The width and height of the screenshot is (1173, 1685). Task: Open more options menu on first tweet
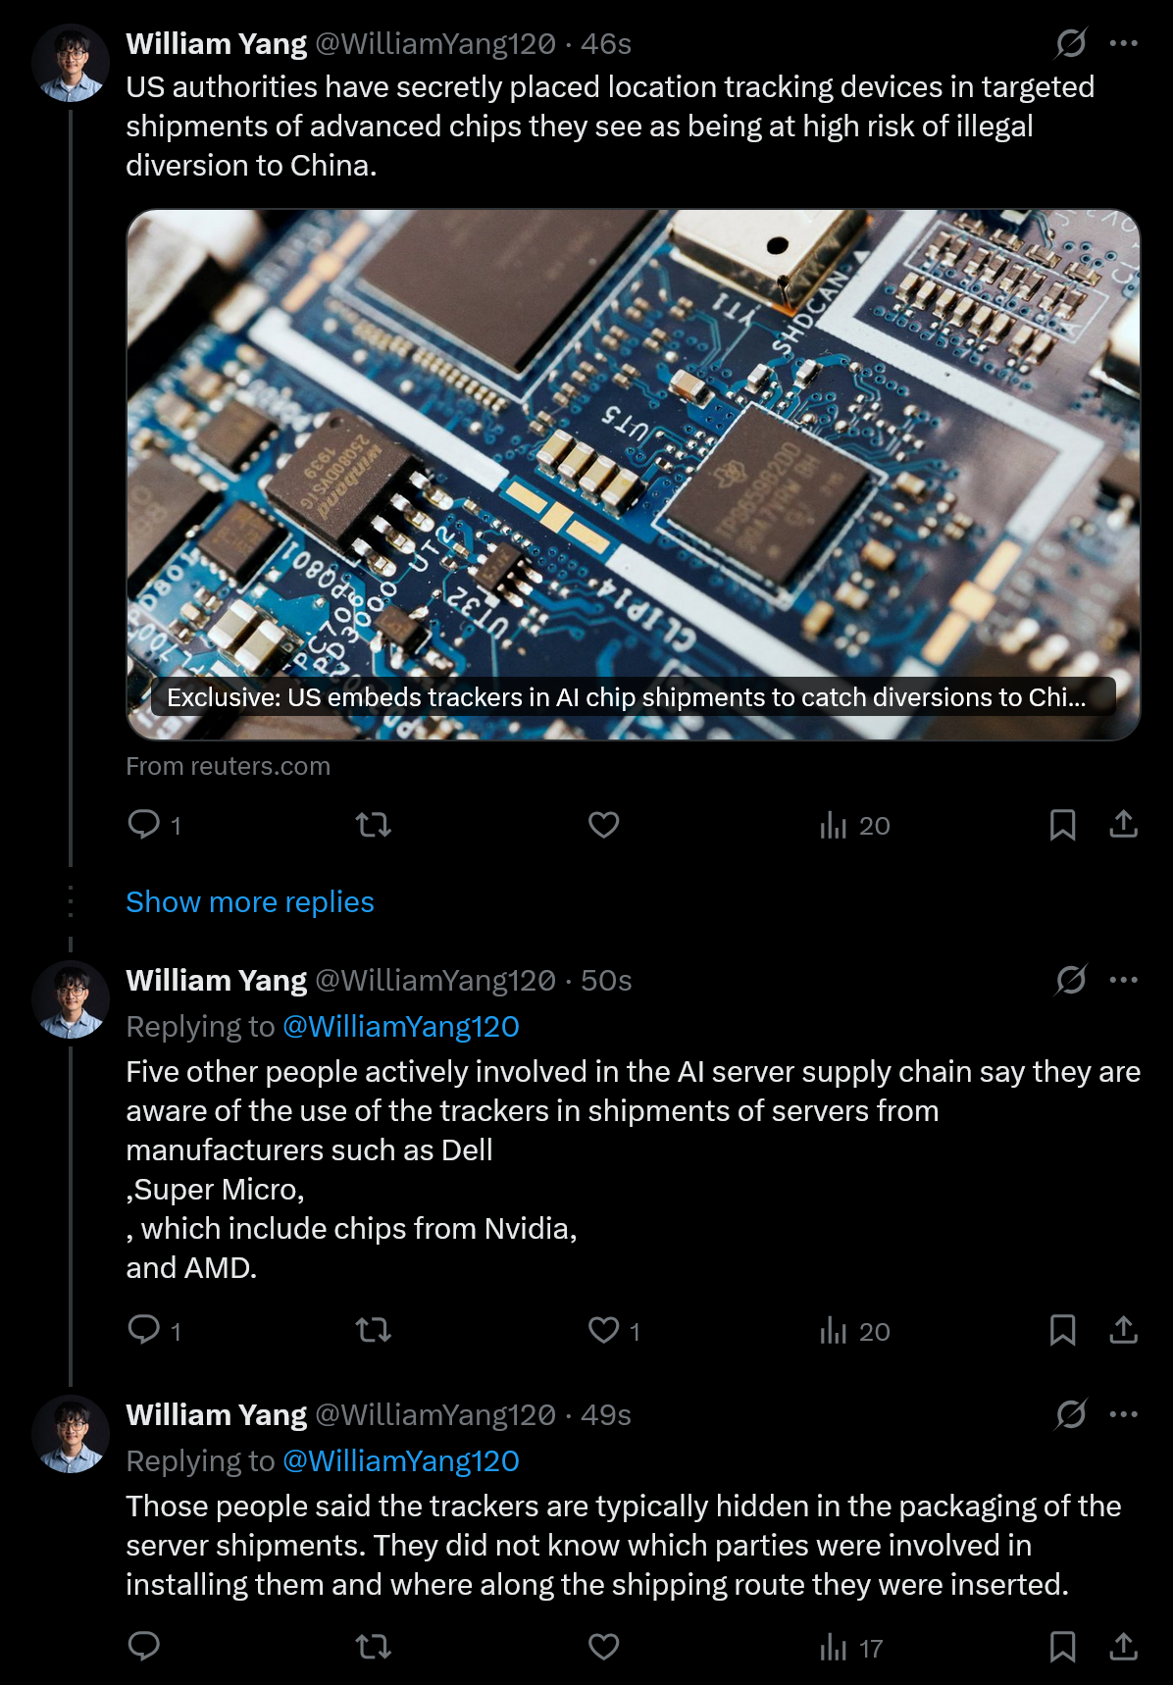tap(1123, 43)
